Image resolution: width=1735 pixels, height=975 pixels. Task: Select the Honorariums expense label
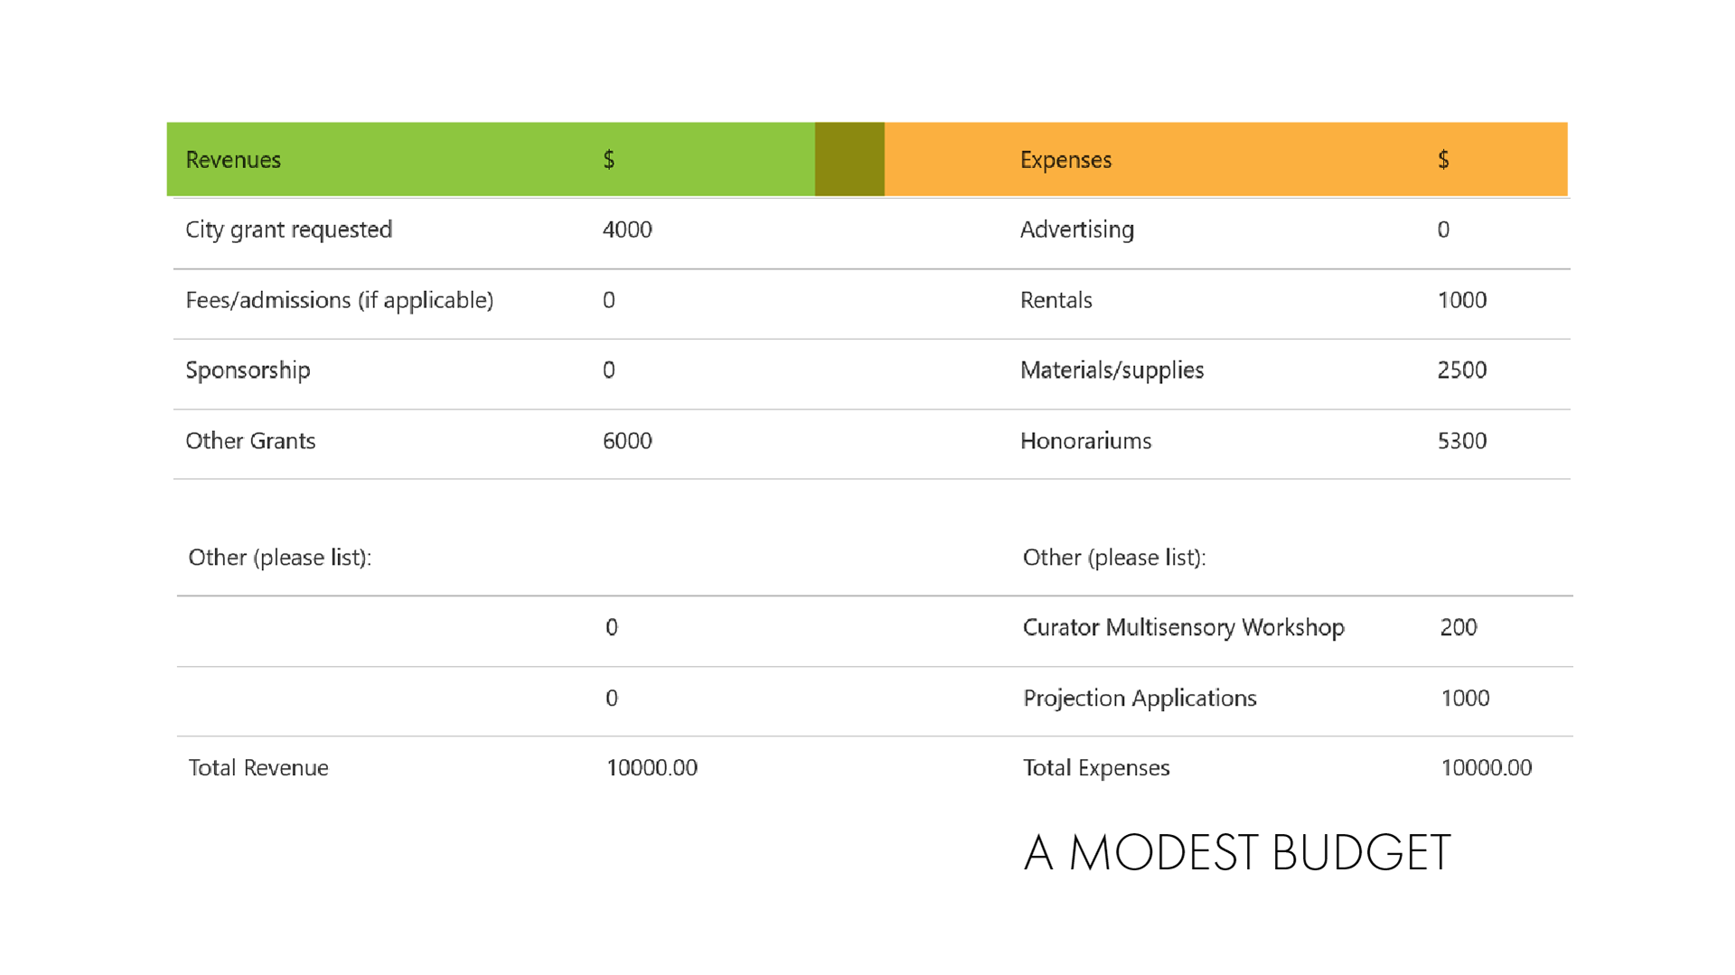click(1085, 441)
